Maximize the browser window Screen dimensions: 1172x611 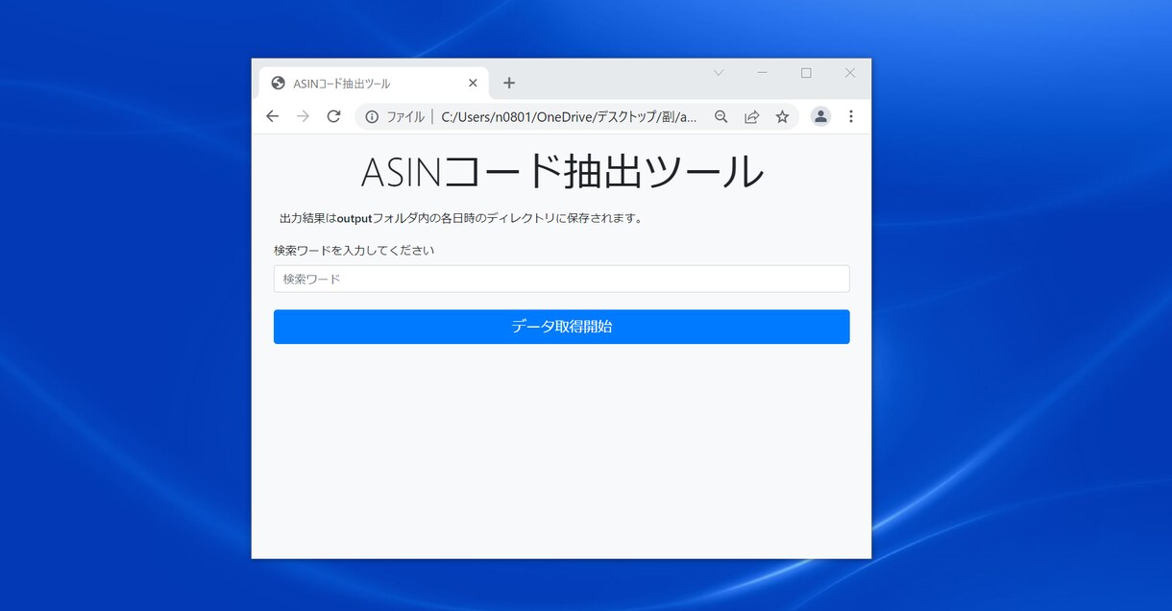pyautogui.click(x=806, y=73)
